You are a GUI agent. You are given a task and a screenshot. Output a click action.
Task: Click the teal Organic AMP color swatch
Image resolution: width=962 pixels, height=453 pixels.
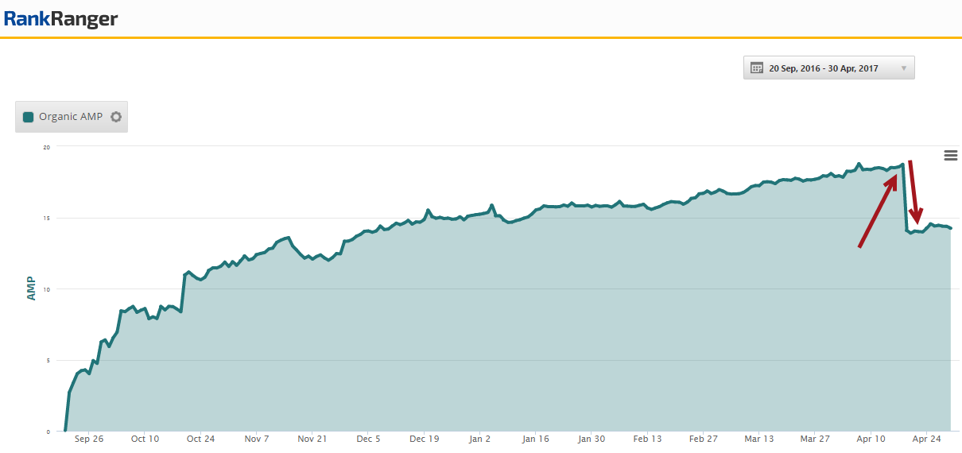pos(29,117)
